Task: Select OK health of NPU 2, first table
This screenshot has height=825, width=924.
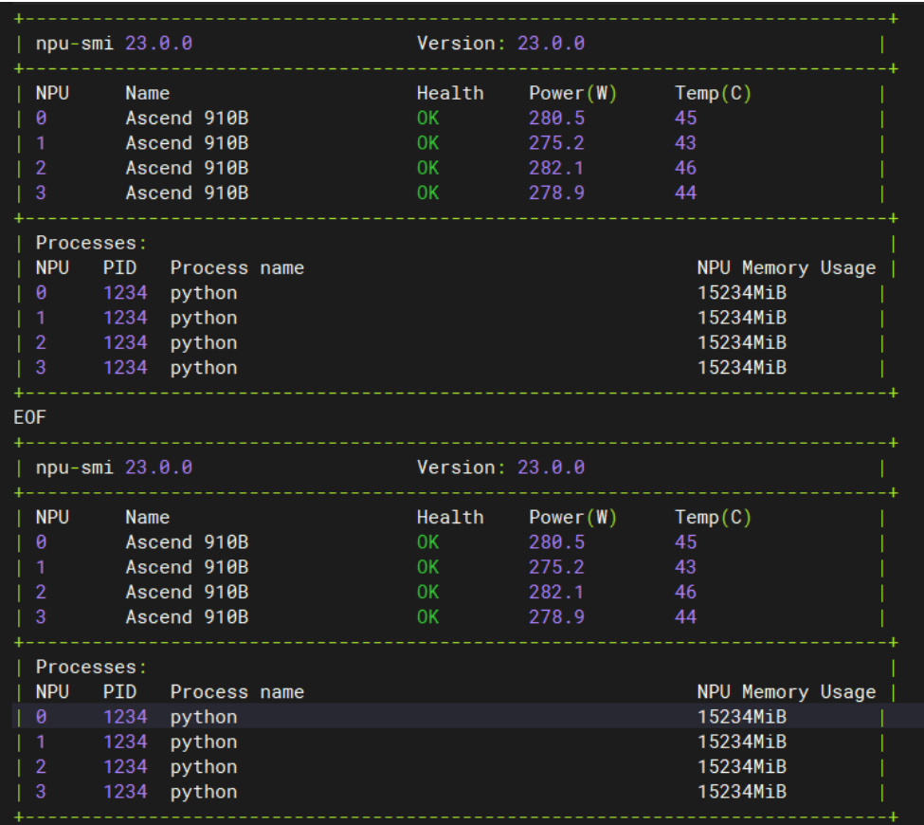Action: pyautogui.click(x=427, y=168)
